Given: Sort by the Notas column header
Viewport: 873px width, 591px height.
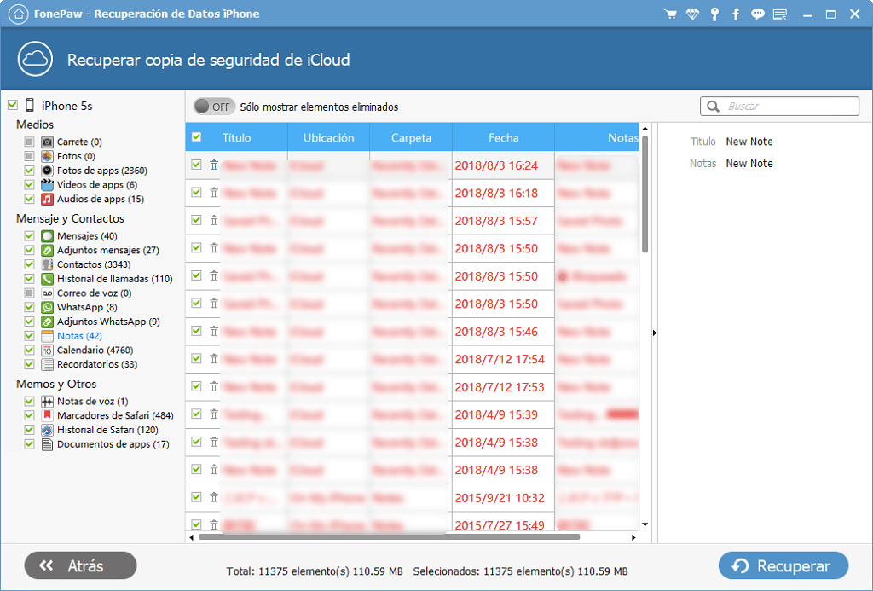Looking at the screenshot, I should 598,137.
